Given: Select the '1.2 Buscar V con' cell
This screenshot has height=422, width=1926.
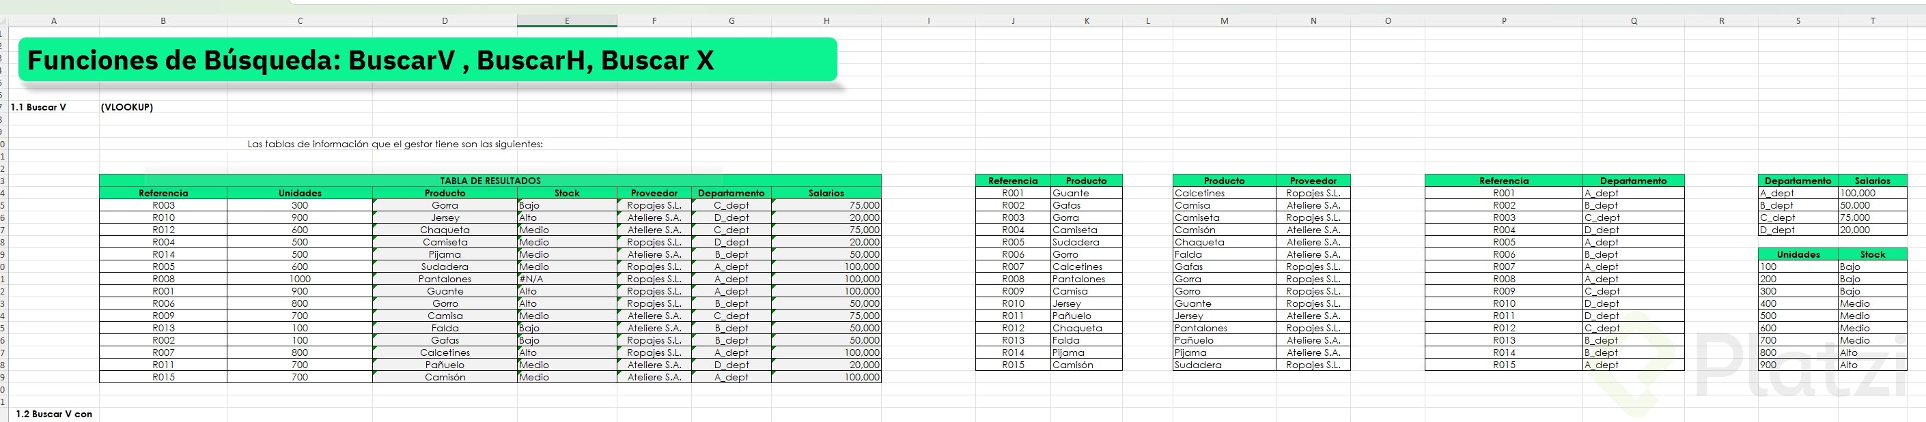Looking at the screenshot, I should point(54,414).
